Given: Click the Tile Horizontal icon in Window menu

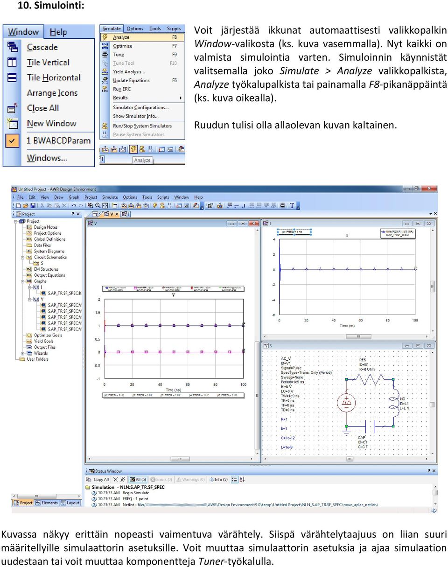Looking at the screenshot, I should coord(13,77).
